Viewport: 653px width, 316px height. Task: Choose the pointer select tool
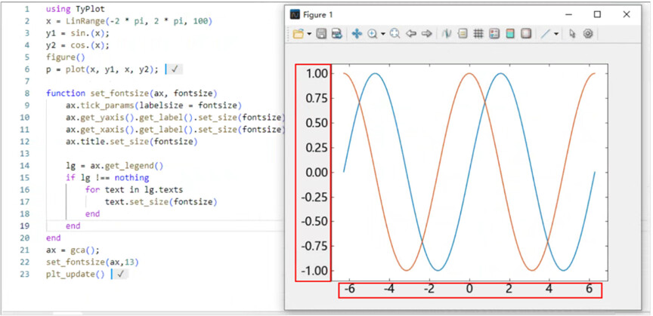(572, 34)
